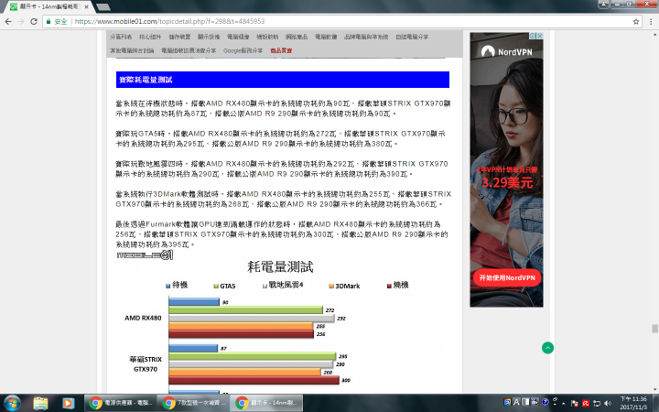This screenshot has width=659, height=412.
Task: Show hidden system tray icons
Action: (564, 404)
